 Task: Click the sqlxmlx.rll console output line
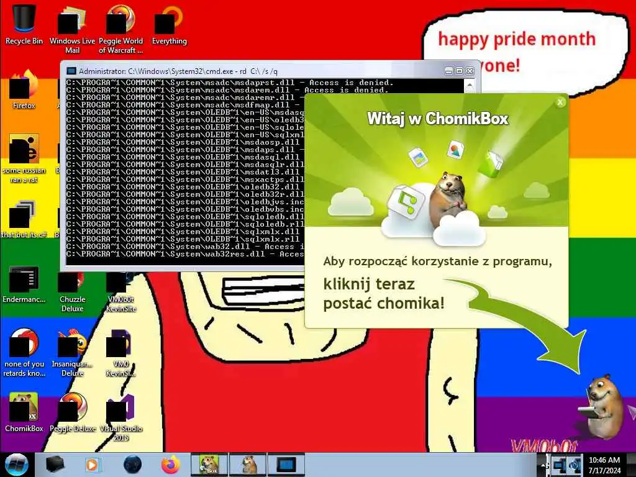click(x=183, y=239)
